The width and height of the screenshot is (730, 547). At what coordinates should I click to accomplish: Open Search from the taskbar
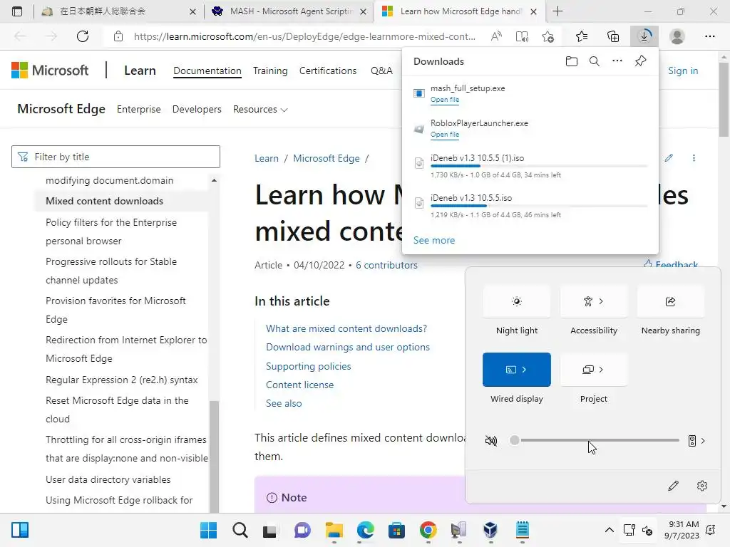(x=240, y=530)
